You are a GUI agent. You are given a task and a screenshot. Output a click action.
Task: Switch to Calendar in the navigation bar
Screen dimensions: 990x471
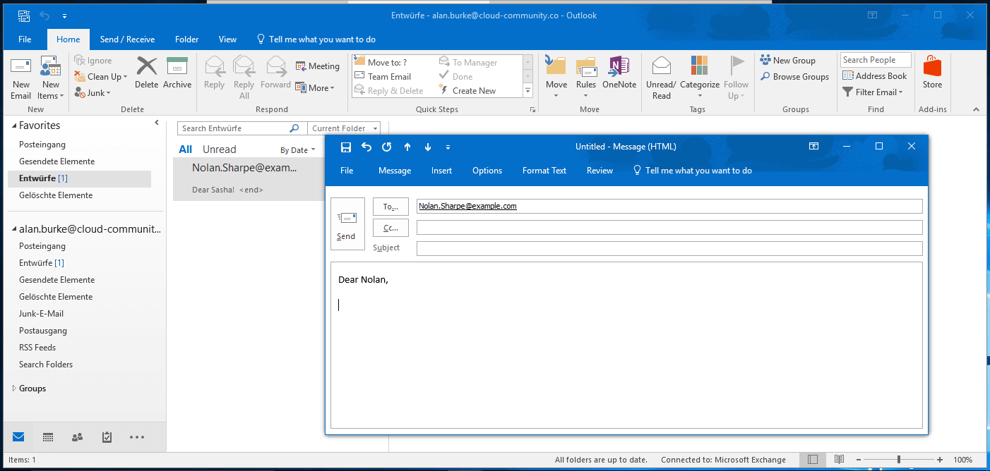(x=47, y=436)
